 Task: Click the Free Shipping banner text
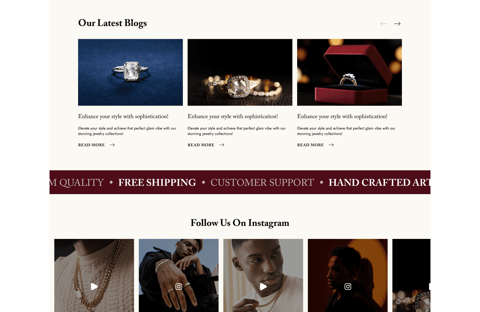(x=157, y=182)
